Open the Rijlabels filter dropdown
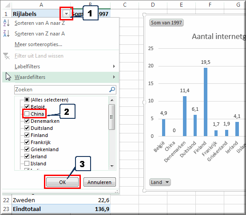246x215 pixels. (x=66, y=14)
